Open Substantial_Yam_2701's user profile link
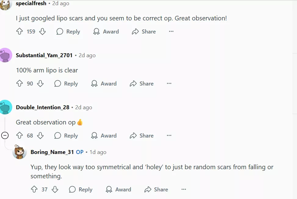The width and height of the screenshot is (297, 199). point(44,55)
